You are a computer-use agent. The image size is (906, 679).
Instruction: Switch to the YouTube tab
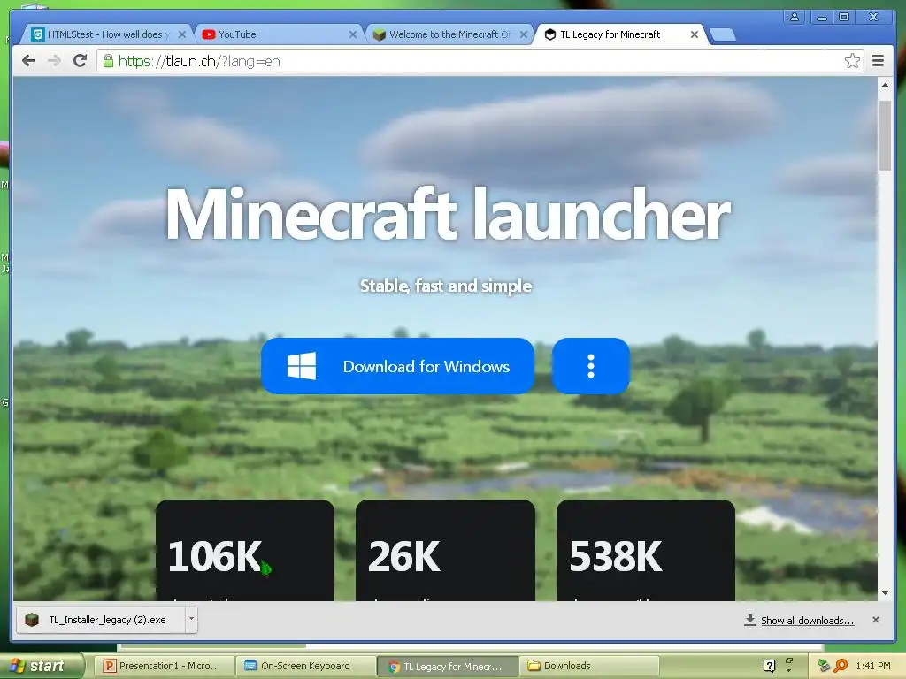[277, 34]
